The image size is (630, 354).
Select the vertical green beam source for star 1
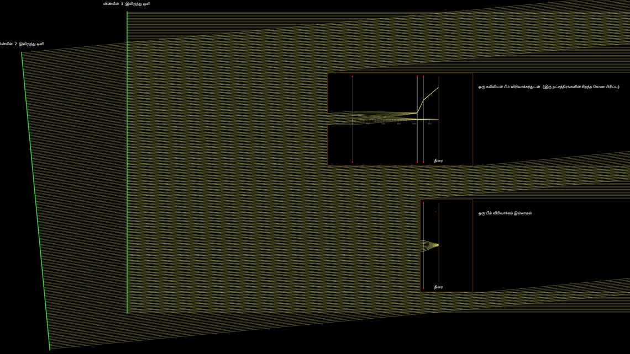[127, 165]
